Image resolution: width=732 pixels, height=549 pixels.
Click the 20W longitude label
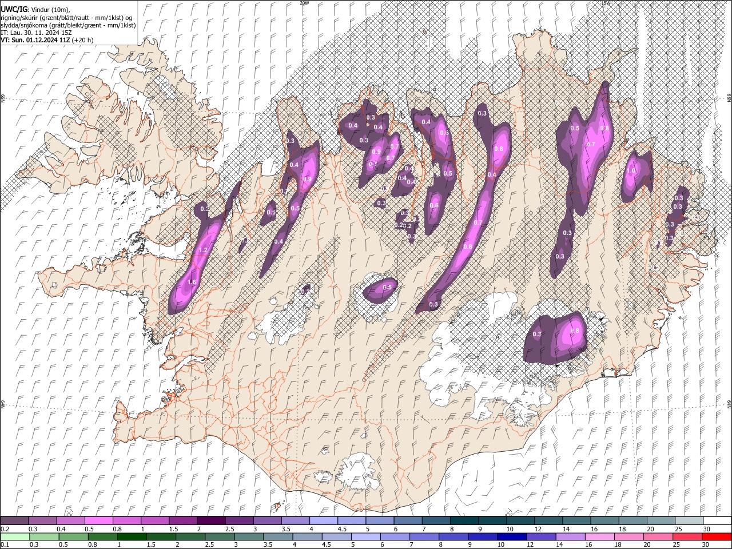(304, 3)
